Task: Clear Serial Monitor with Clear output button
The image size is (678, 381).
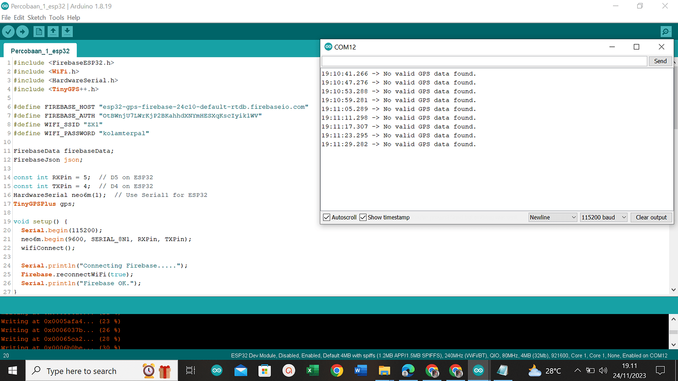Action: pyautogui.click(x=651, y=217)
